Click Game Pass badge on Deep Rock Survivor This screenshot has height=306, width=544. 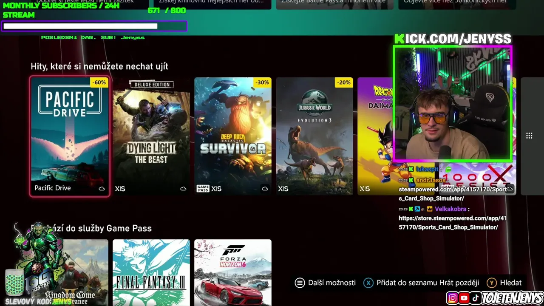click(x=203, y=188)
